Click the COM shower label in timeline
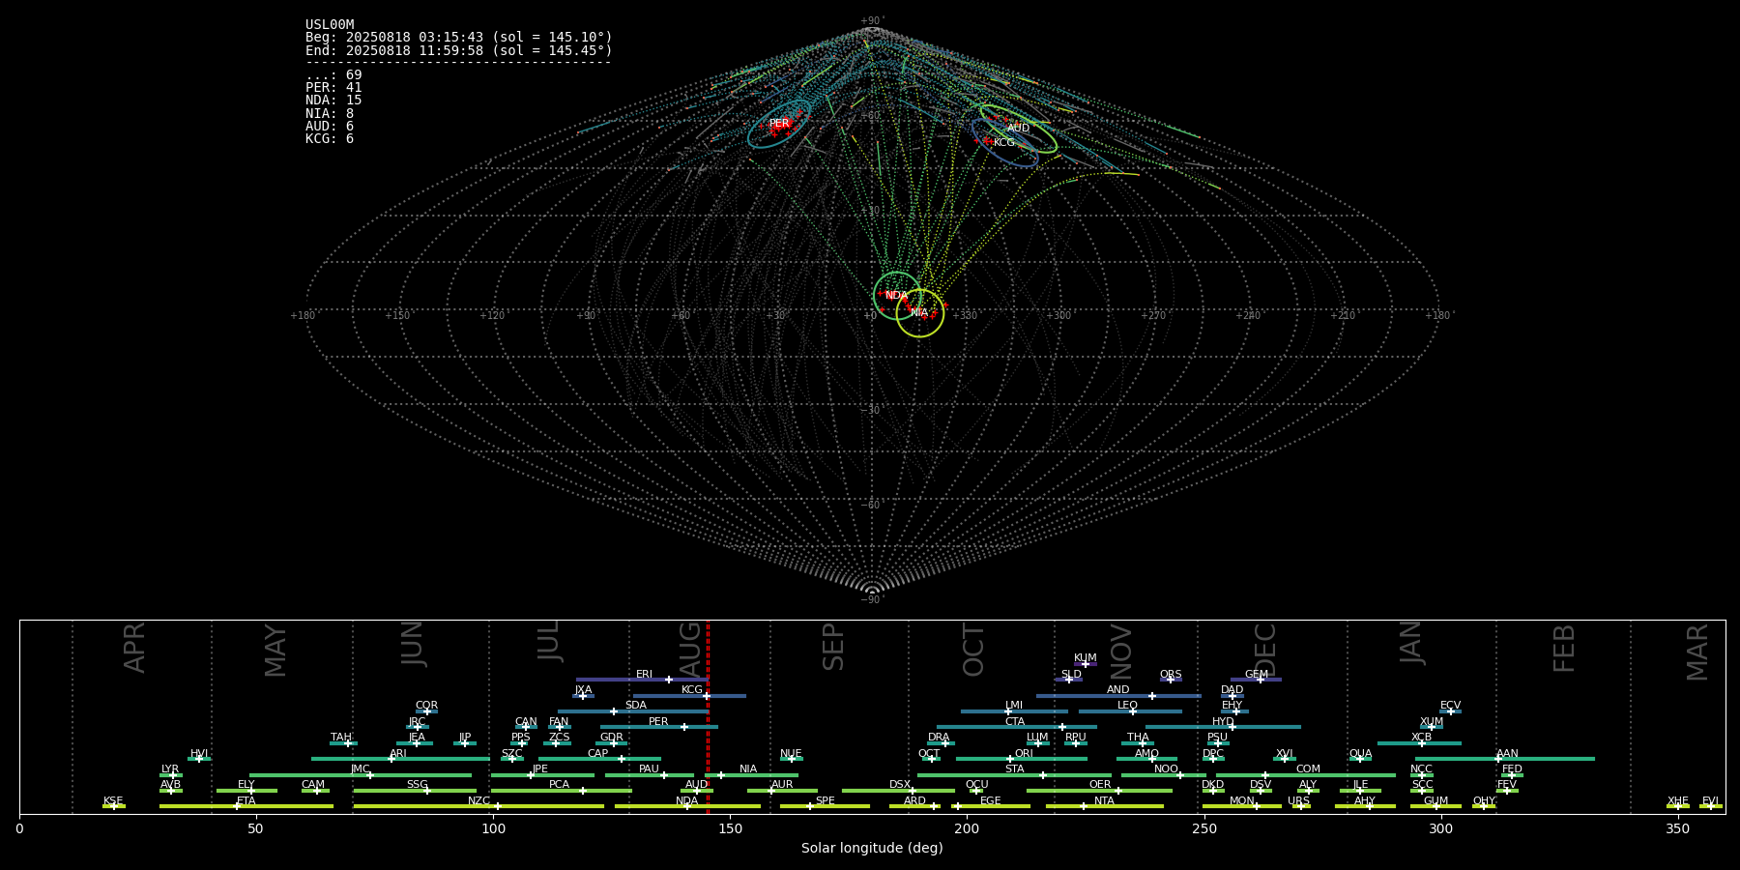 point(1308,768)
